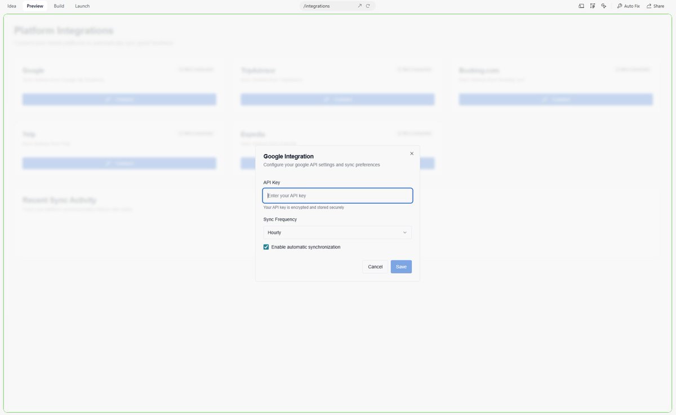Click the 'API Key' label

pyautogui.click(x=272, y=182)
